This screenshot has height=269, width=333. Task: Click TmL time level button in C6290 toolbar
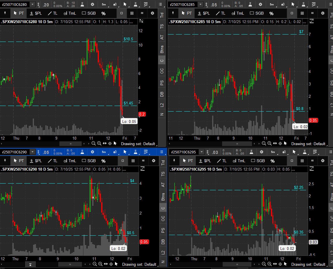68,161
